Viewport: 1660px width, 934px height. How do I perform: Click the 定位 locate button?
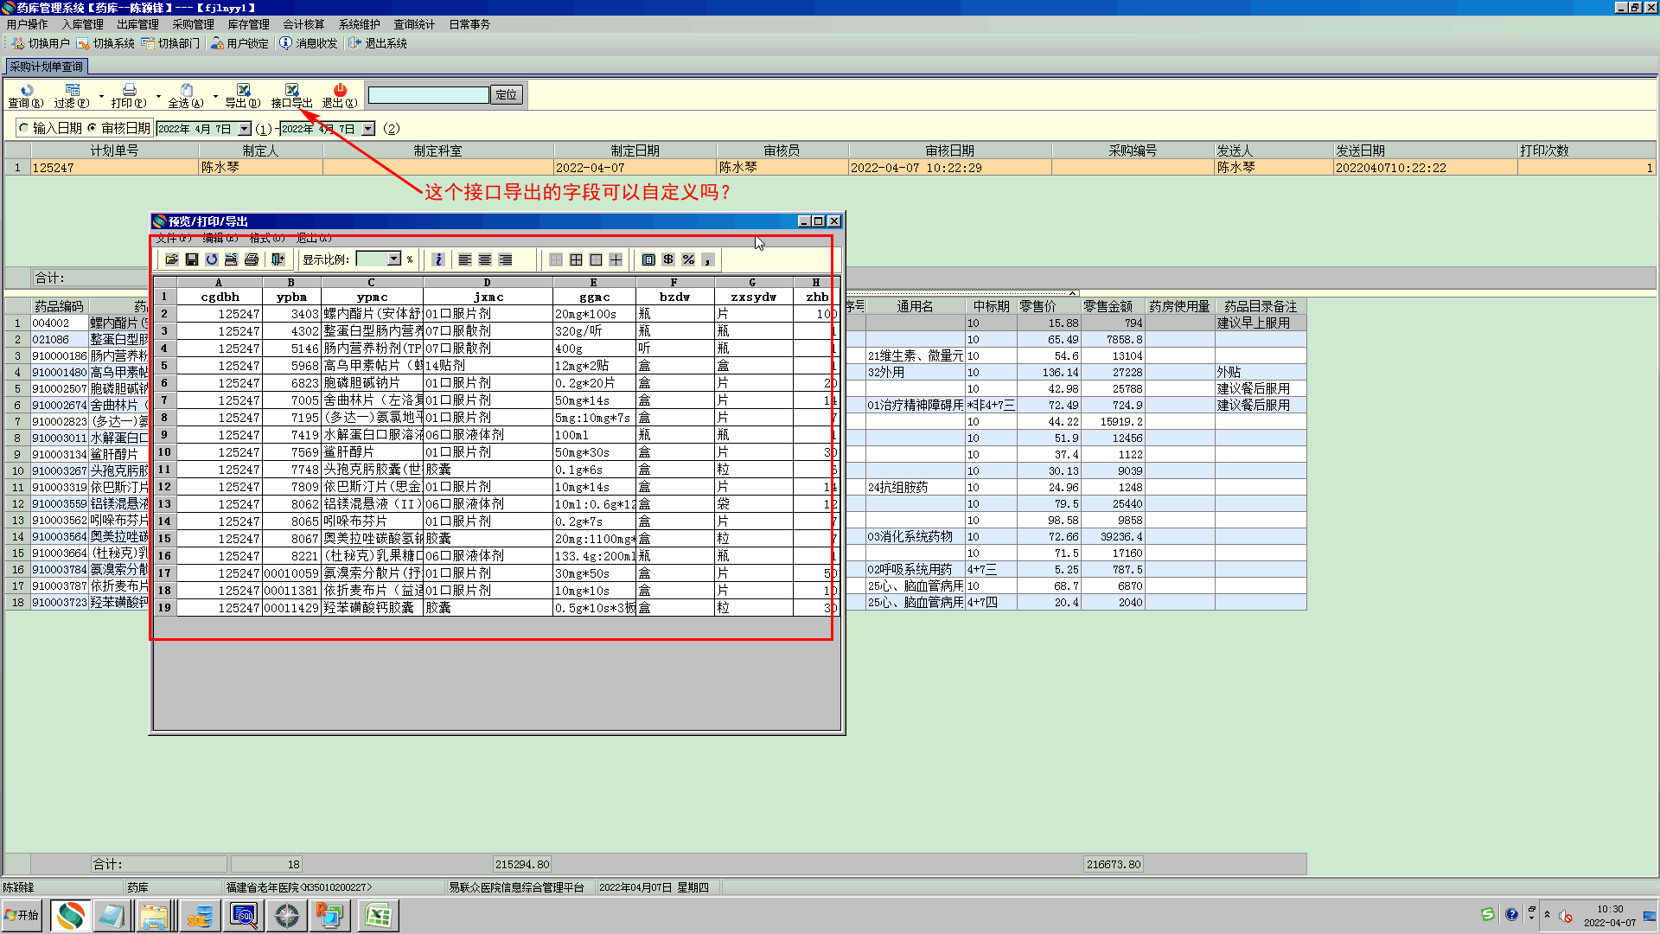(507, 95)
